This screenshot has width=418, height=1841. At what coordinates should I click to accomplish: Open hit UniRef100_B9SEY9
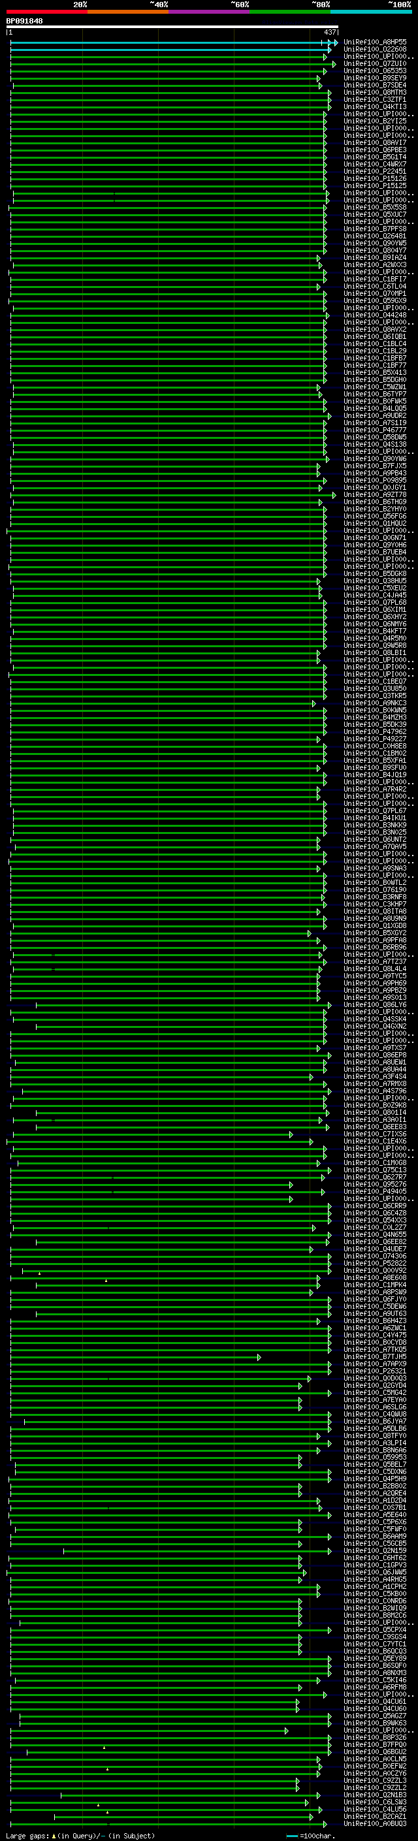375,78
